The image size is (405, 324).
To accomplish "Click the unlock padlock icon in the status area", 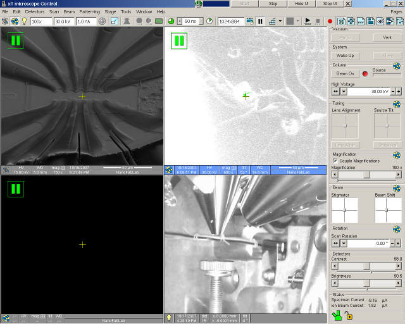I will click(x=349, y=315).
